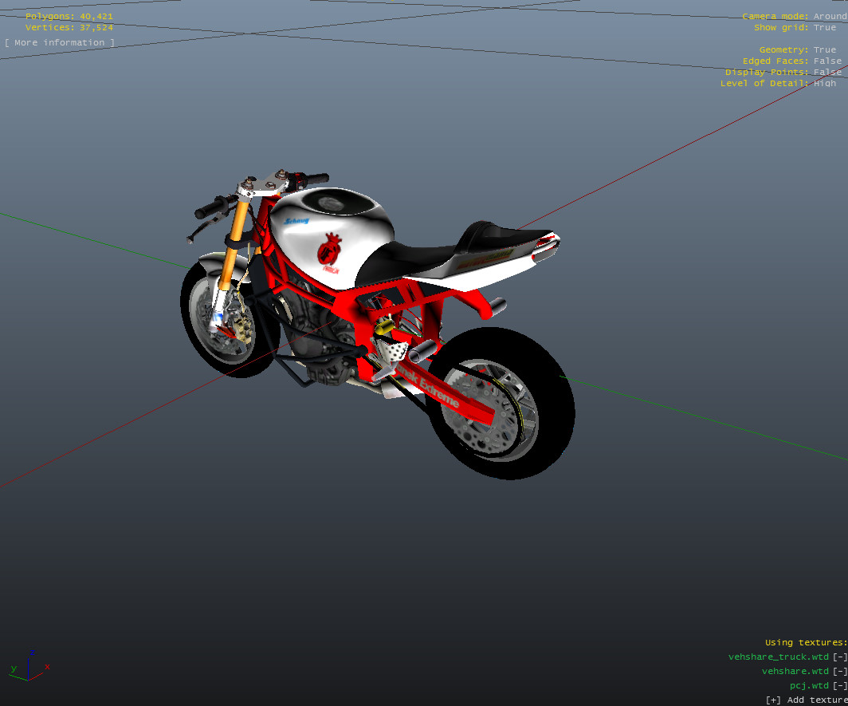The width and height of the screenshot is (848, 706).
Task: Click the 'Using textures:' heading
Action: [x=807, y=643]
